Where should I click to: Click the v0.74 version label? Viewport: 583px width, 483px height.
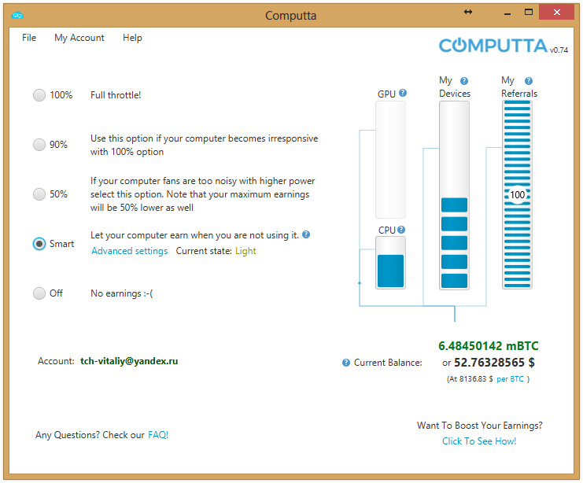point(559,50)
